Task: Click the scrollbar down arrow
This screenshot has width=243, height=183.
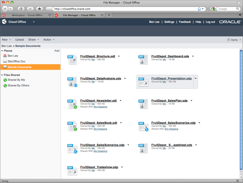Action: tap(241, 177)
